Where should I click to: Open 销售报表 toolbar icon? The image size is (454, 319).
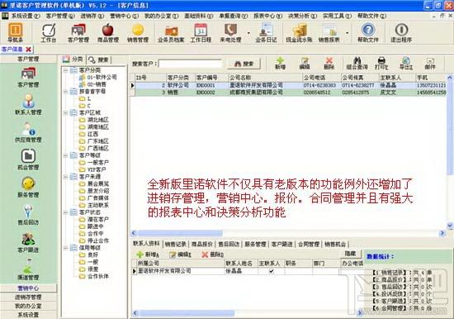(x=329, y=33)
